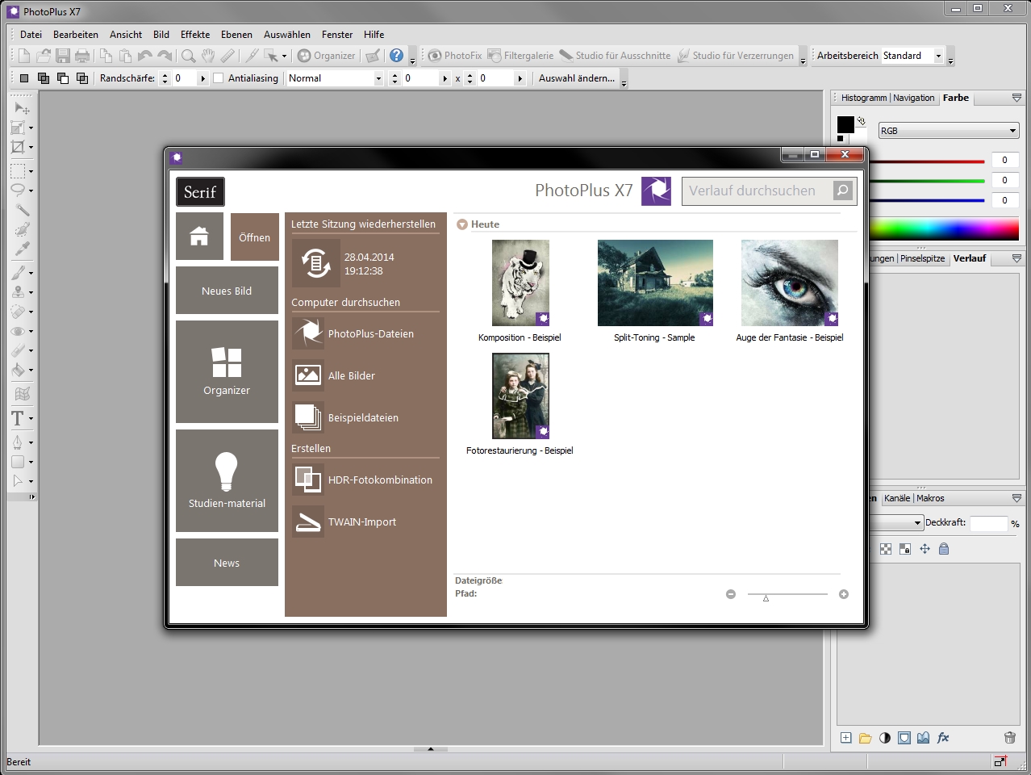This screenshot has width=1031, height=775.
Task: Switch to the Histogramm tab
Action: 863,98
